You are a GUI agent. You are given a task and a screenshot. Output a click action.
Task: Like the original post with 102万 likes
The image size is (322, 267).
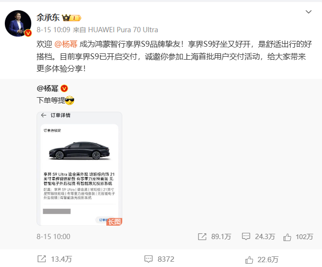coord(298,237)
